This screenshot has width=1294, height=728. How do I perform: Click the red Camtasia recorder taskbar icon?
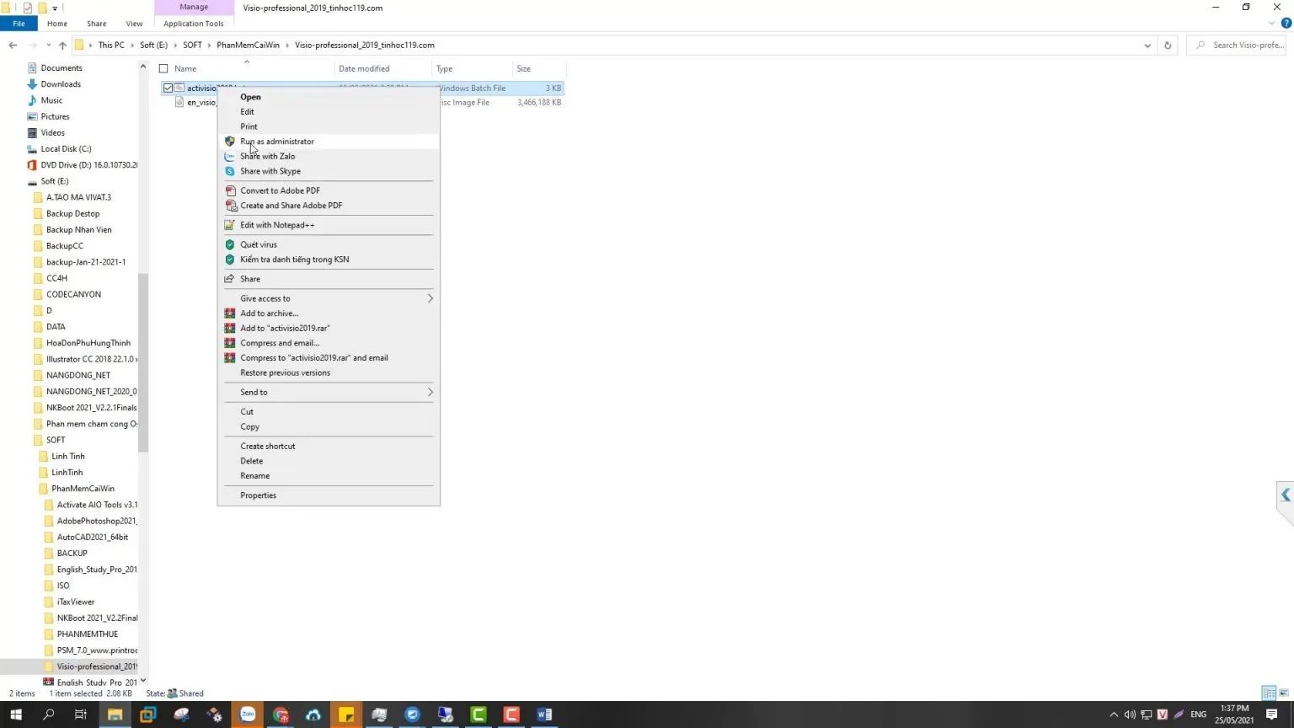(x=511, y=715)
